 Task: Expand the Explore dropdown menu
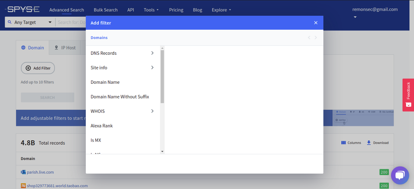[x=221, y=10]
